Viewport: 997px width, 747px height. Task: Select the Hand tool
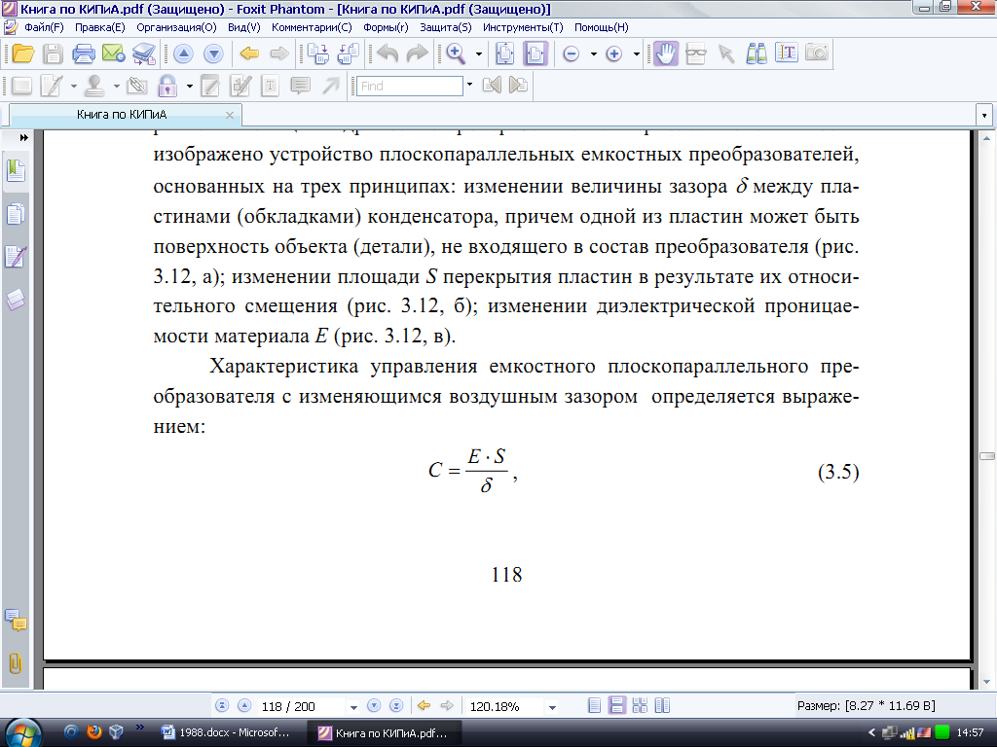click(x=665, y=54)
